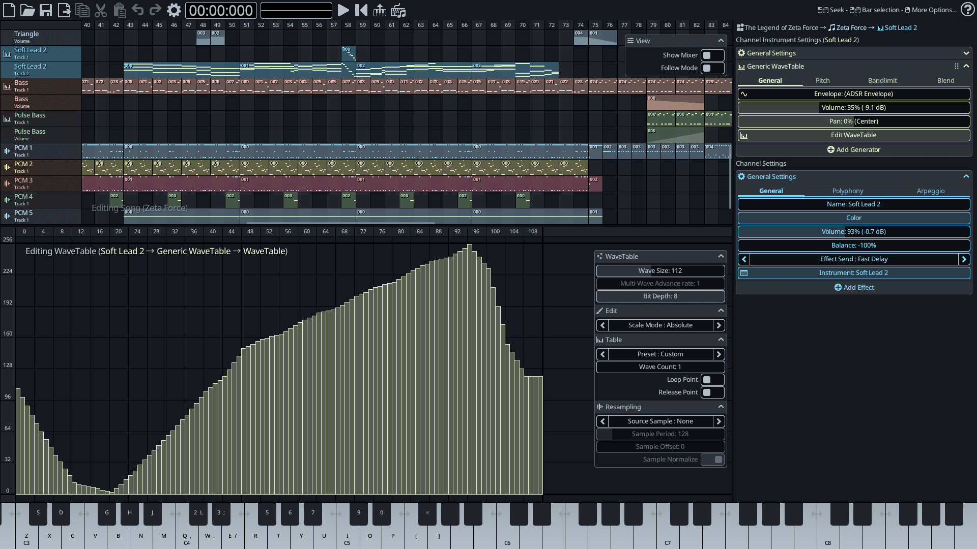Toggle the Loop Point switch

click(x=712, y=380)
